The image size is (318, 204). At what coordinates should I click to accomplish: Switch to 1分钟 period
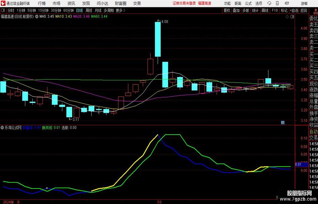21,10
